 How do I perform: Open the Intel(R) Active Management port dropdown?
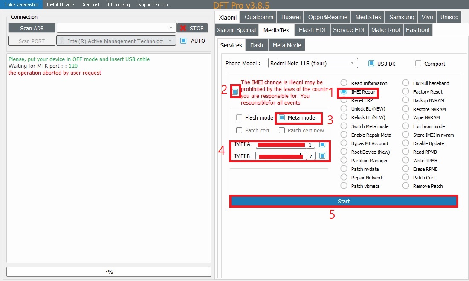(116, 41)
